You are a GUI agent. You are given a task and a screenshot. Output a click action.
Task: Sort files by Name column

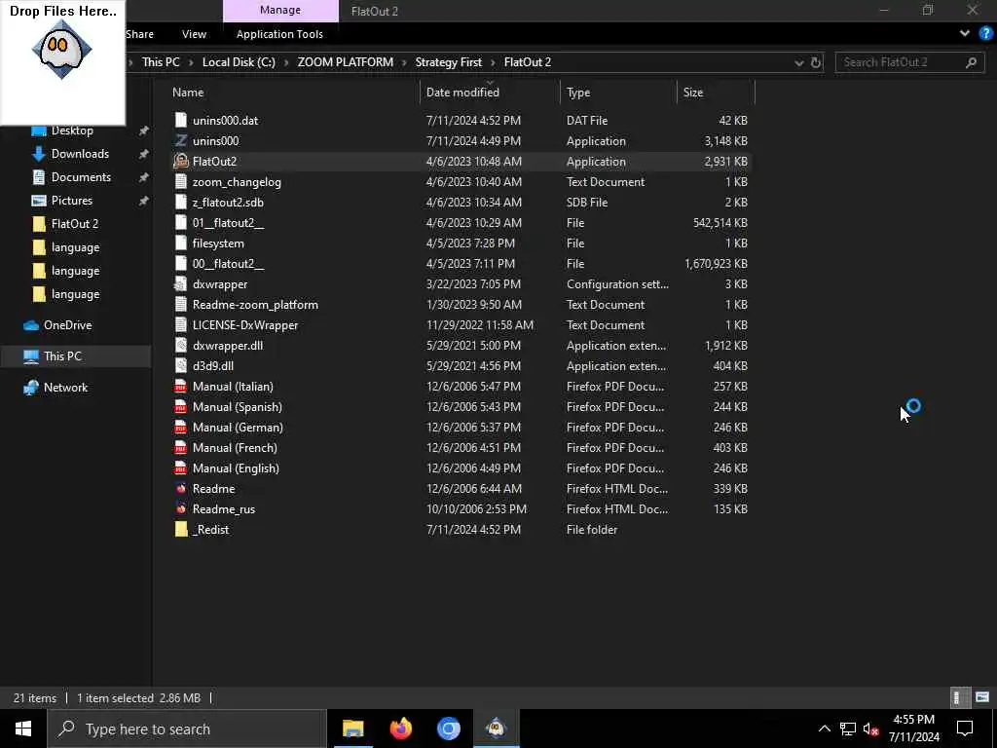point(188,93)
